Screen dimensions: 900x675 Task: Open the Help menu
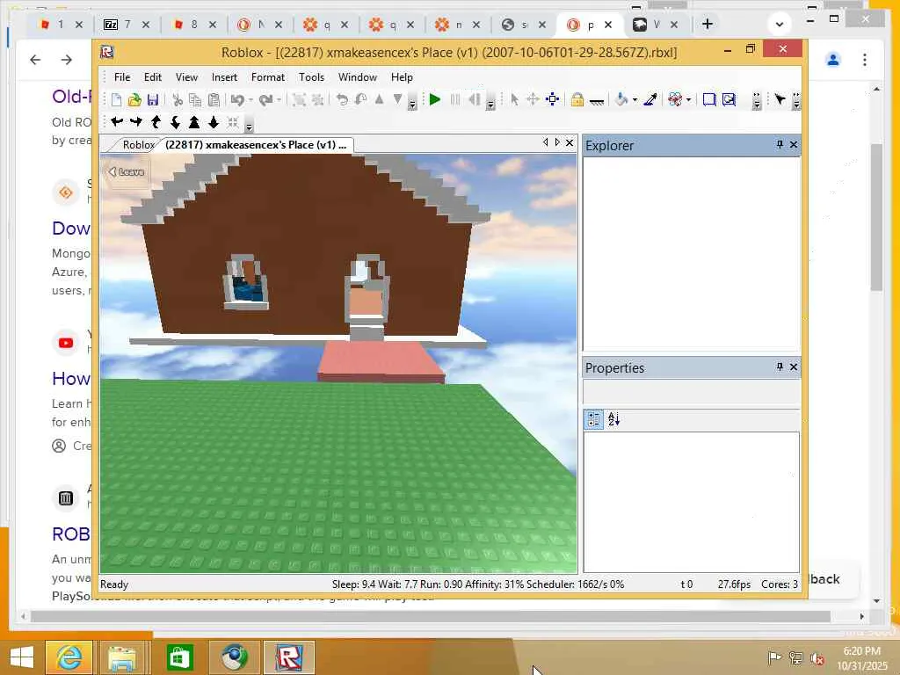coord(402,77)
